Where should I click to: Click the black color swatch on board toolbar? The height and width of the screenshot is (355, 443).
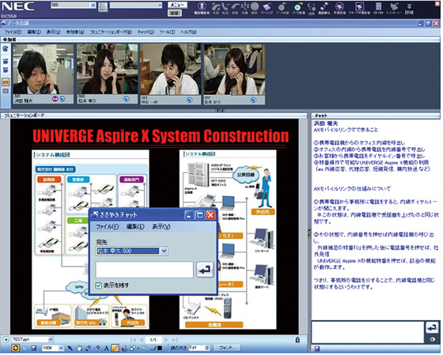pos(159,348)
